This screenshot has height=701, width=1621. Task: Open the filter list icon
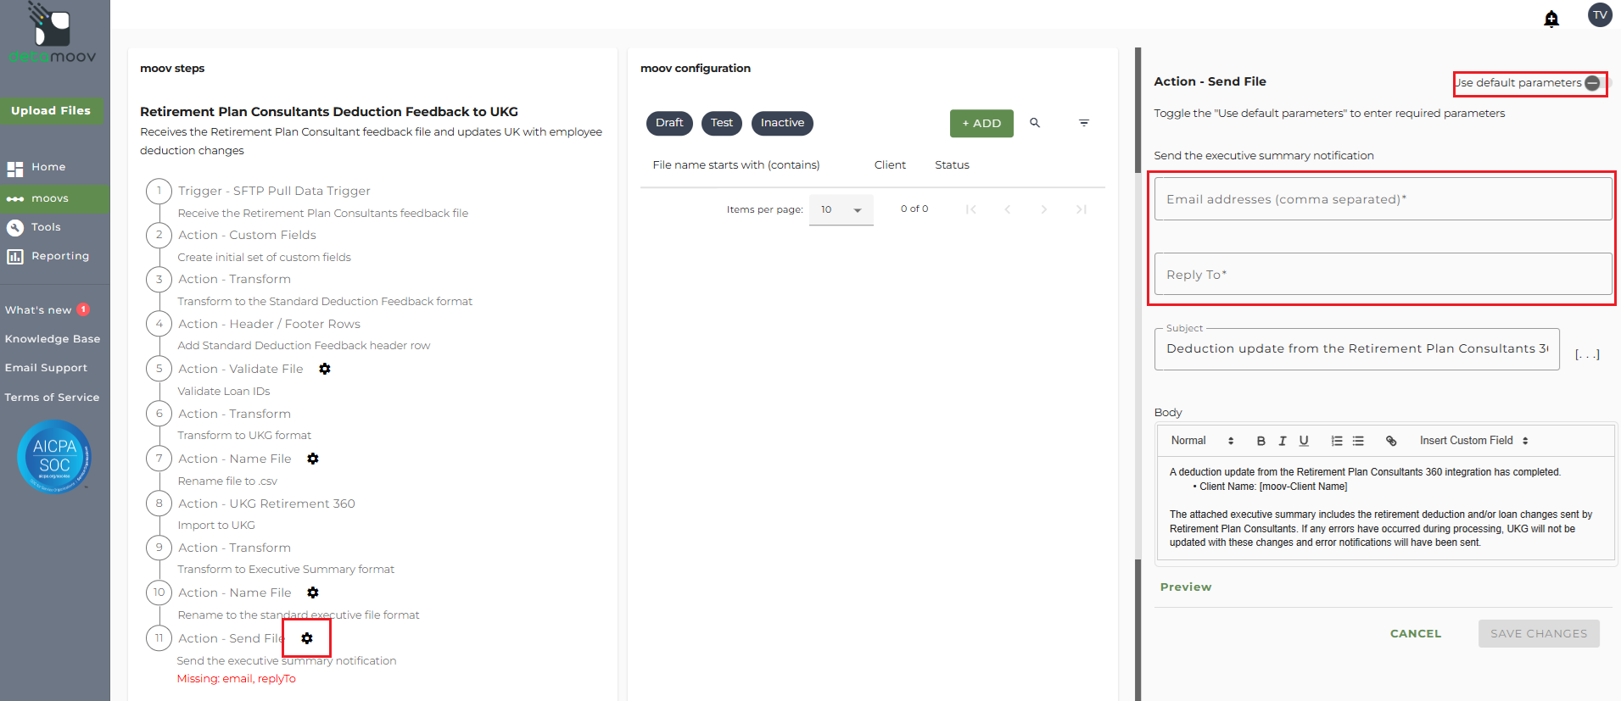(1083, 123)
